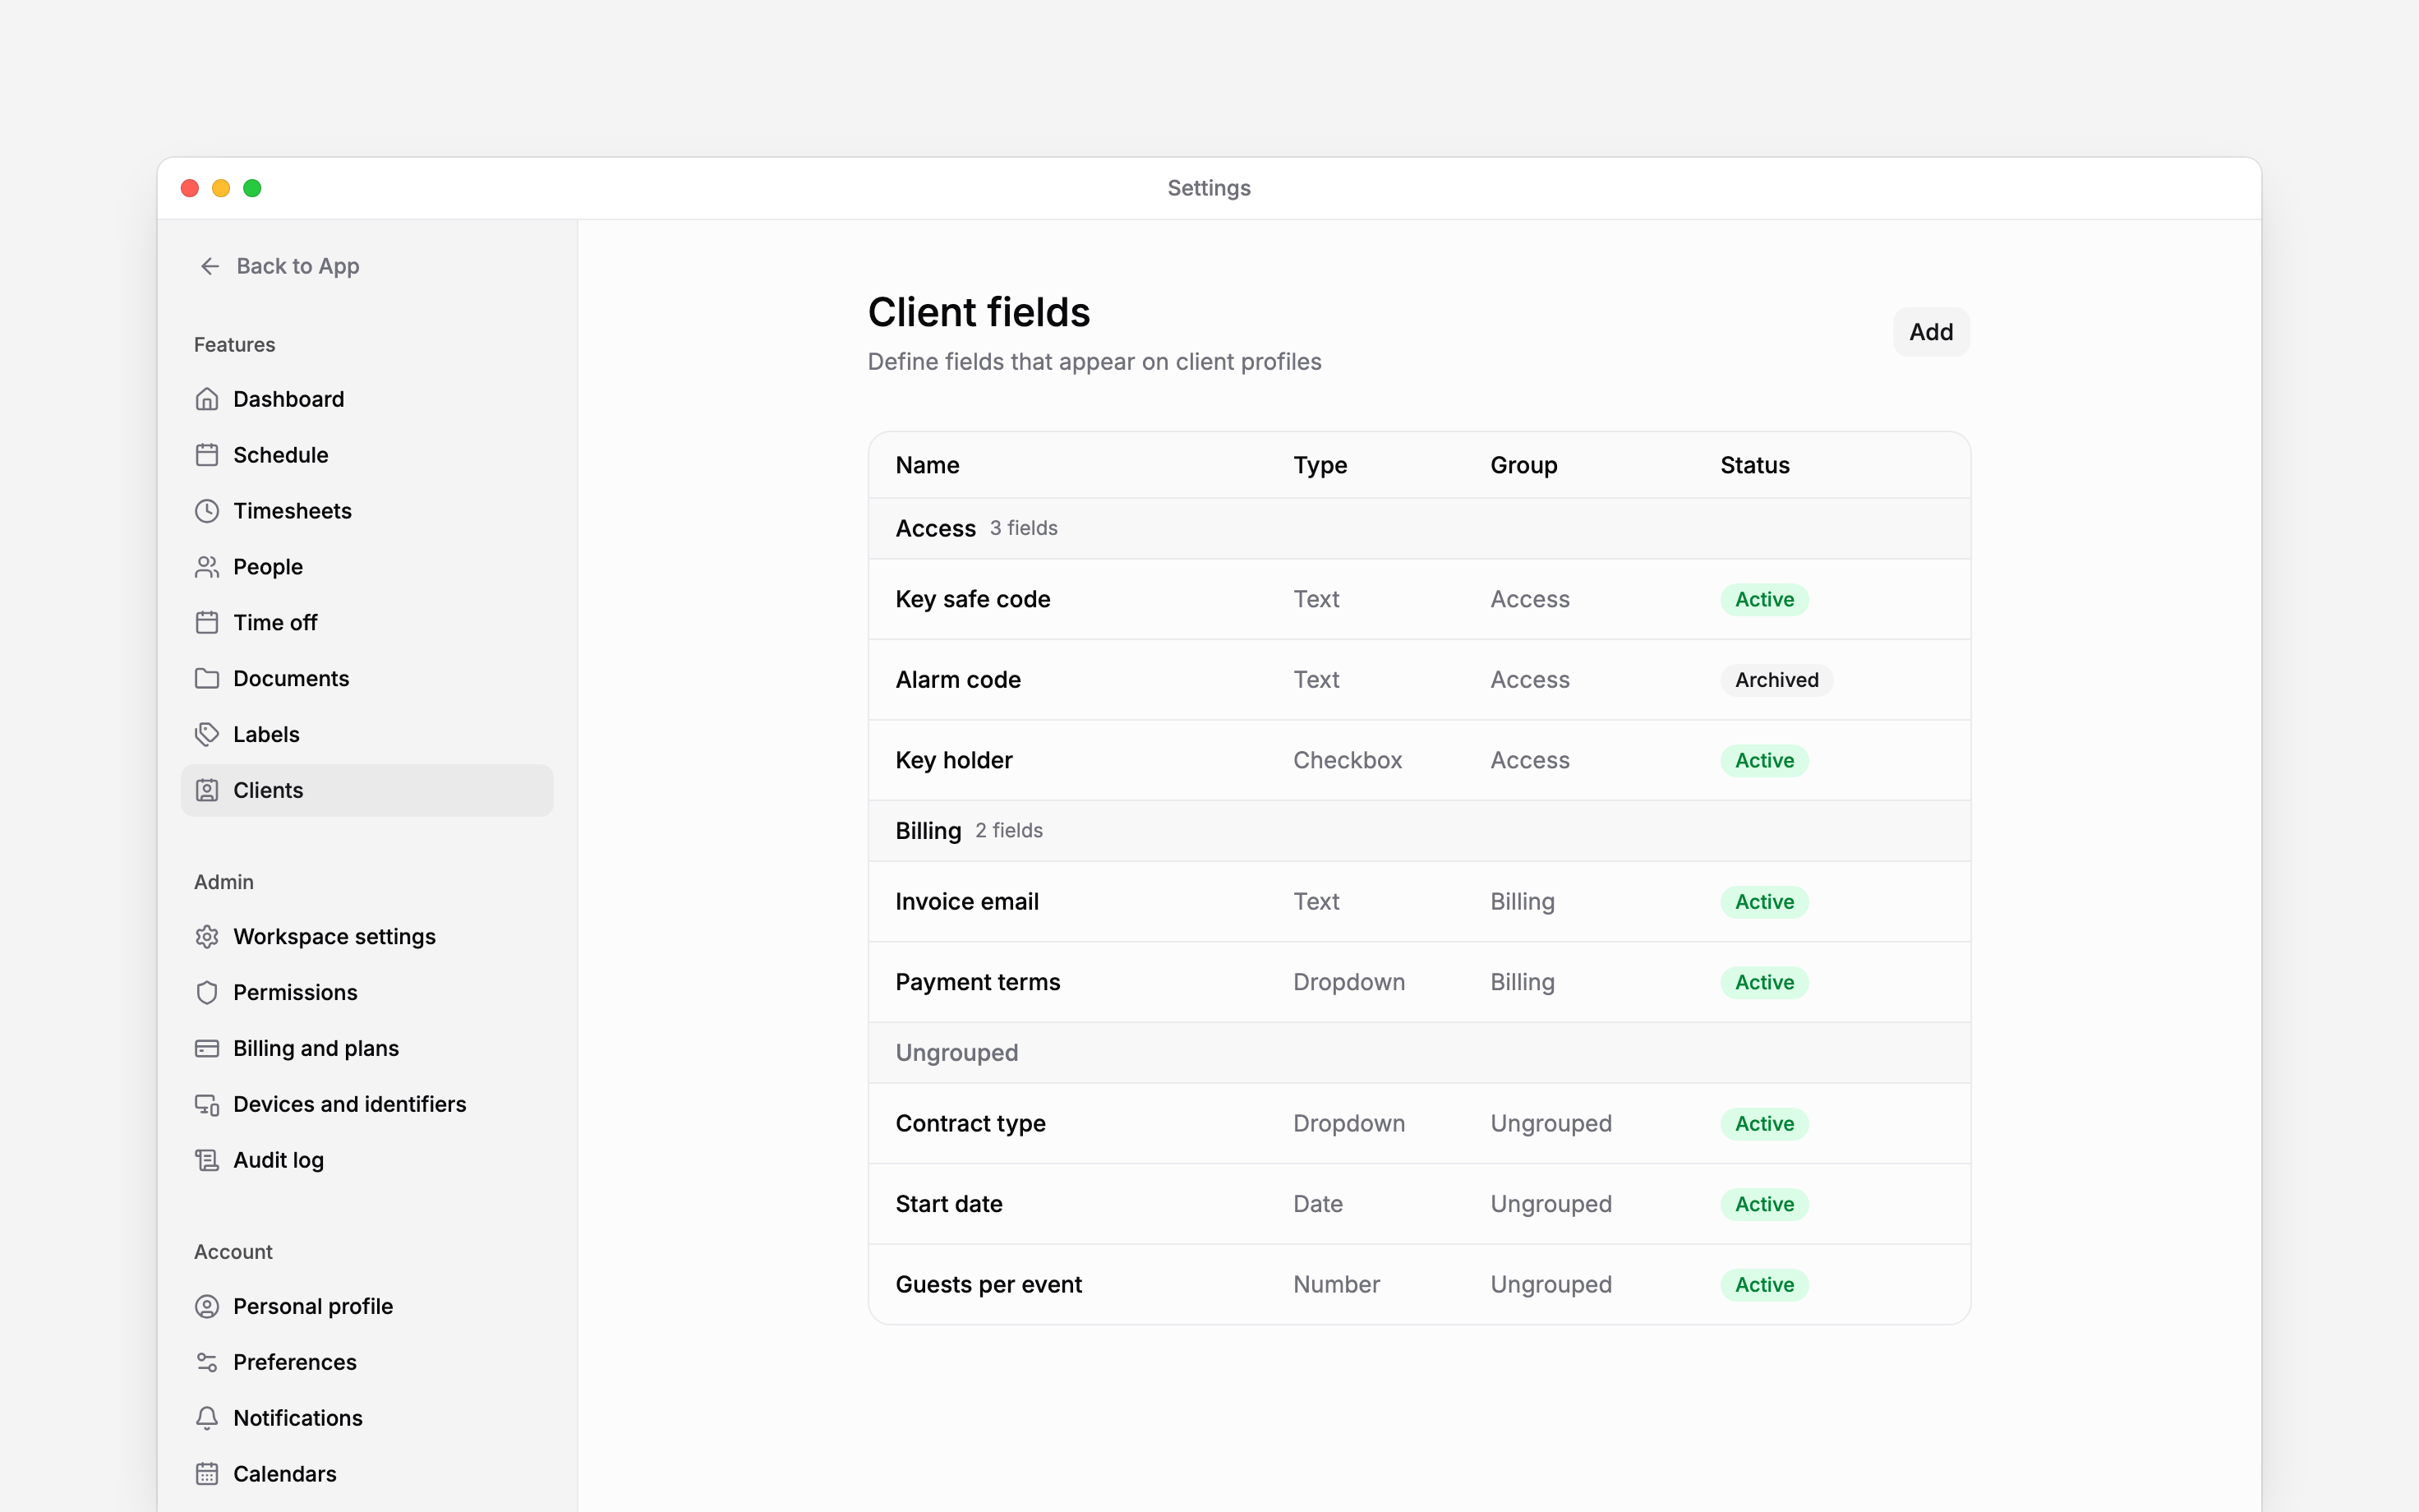Click the Preferences sliders icon
This screenshot has width=2419, height=1512.
click(207, 1363)
